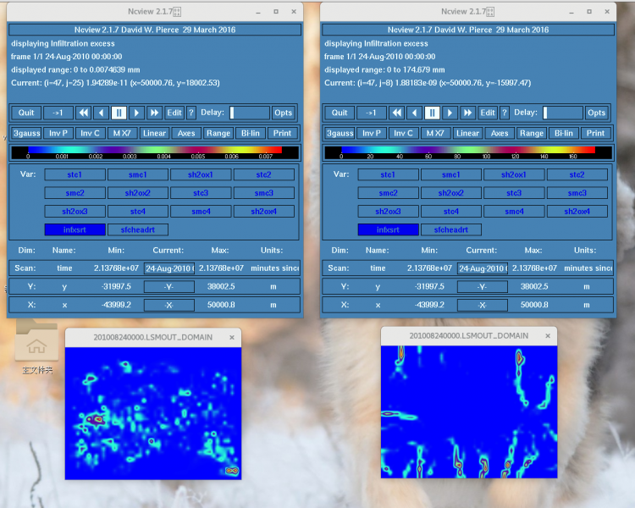The width and height of the screenshot is (635, 508).
Task: Click fast-forward button in right Ncview window
Action: 468,113
